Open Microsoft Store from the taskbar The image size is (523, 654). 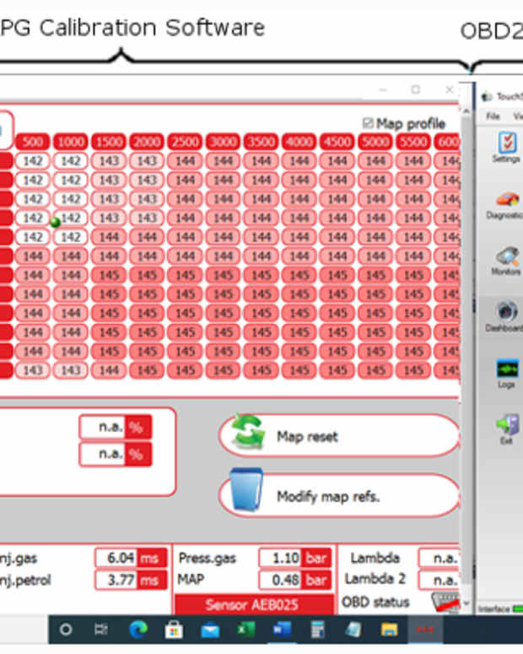tap(174, 630)
